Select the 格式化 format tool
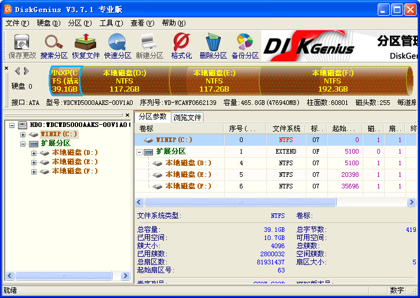420x298 pixels. pyautogui.click(x=181, y=46)
